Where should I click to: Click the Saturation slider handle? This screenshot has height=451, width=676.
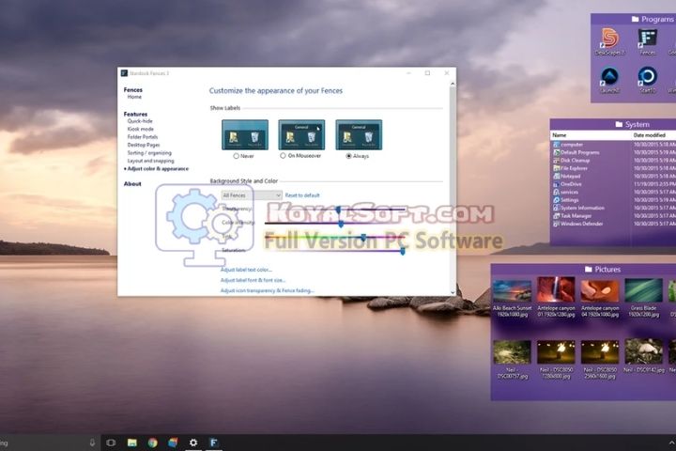[x=403, y=251]
